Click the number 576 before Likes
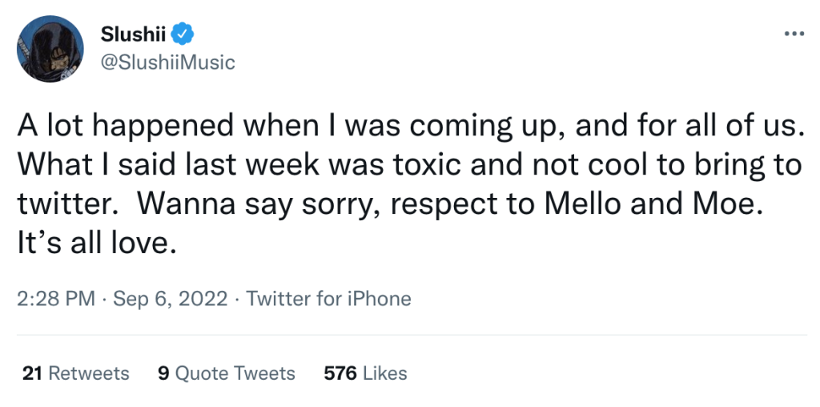 [340, 373]
